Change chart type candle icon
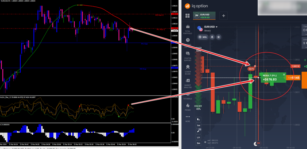The image size is (307, 149). (x=199, y=119)
